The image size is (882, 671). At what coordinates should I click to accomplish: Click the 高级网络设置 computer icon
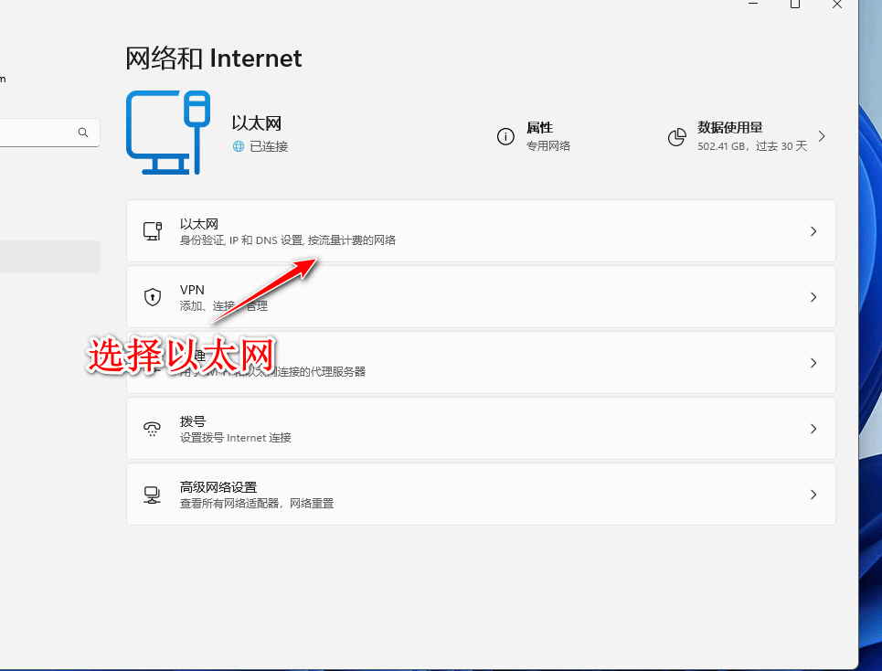[x=153, y=495]
